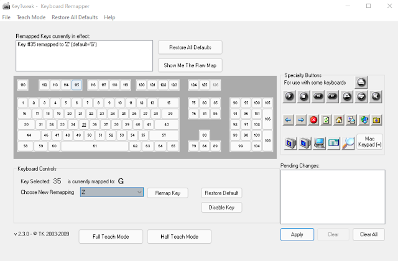398x261 pixels.
Task: Select numpad key 99
Action: click(241, 146)
